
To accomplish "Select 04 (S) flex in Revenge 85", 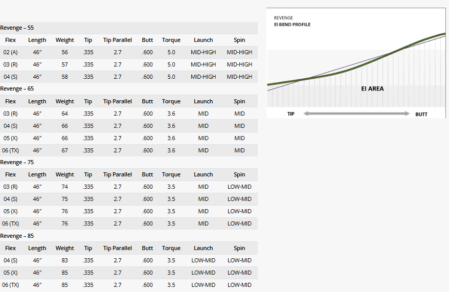I will pos(10,260).
